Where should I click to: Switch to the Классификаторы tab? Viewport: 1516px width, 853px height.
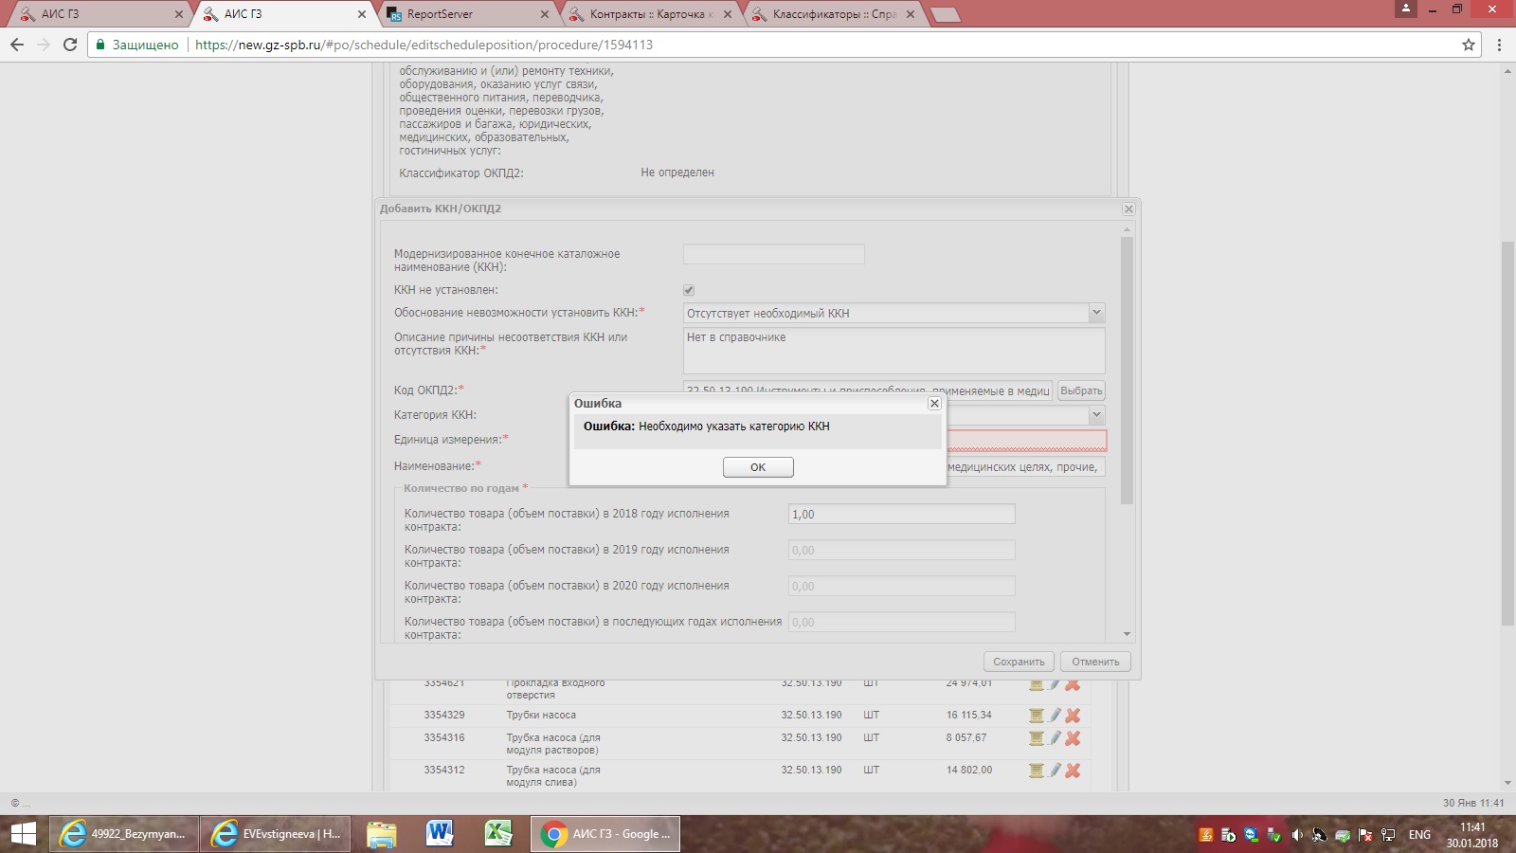tap(832, 14)
